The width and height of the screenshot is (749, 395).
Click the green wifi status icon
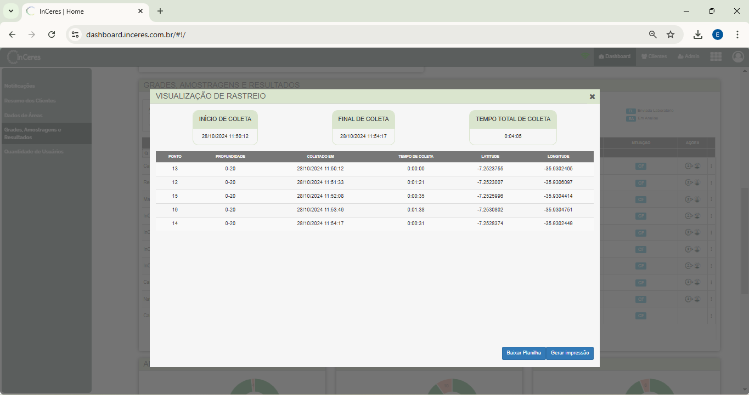click(x=585, y=56)
